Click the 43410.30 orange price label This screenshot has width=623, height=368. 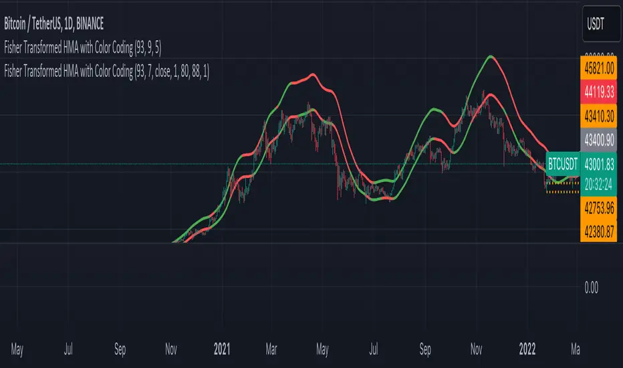point(599,116)
